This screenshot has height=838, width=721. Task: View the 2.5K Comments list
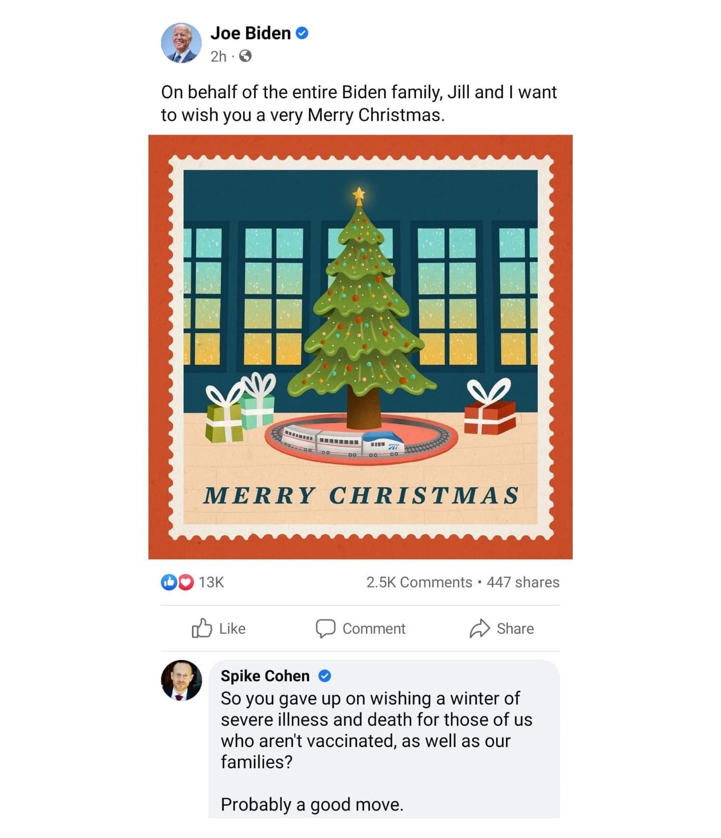pos(419,582)
